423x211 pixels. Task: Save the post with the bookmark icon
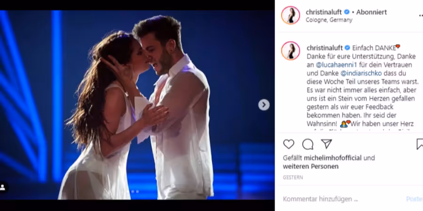[420, 144]
